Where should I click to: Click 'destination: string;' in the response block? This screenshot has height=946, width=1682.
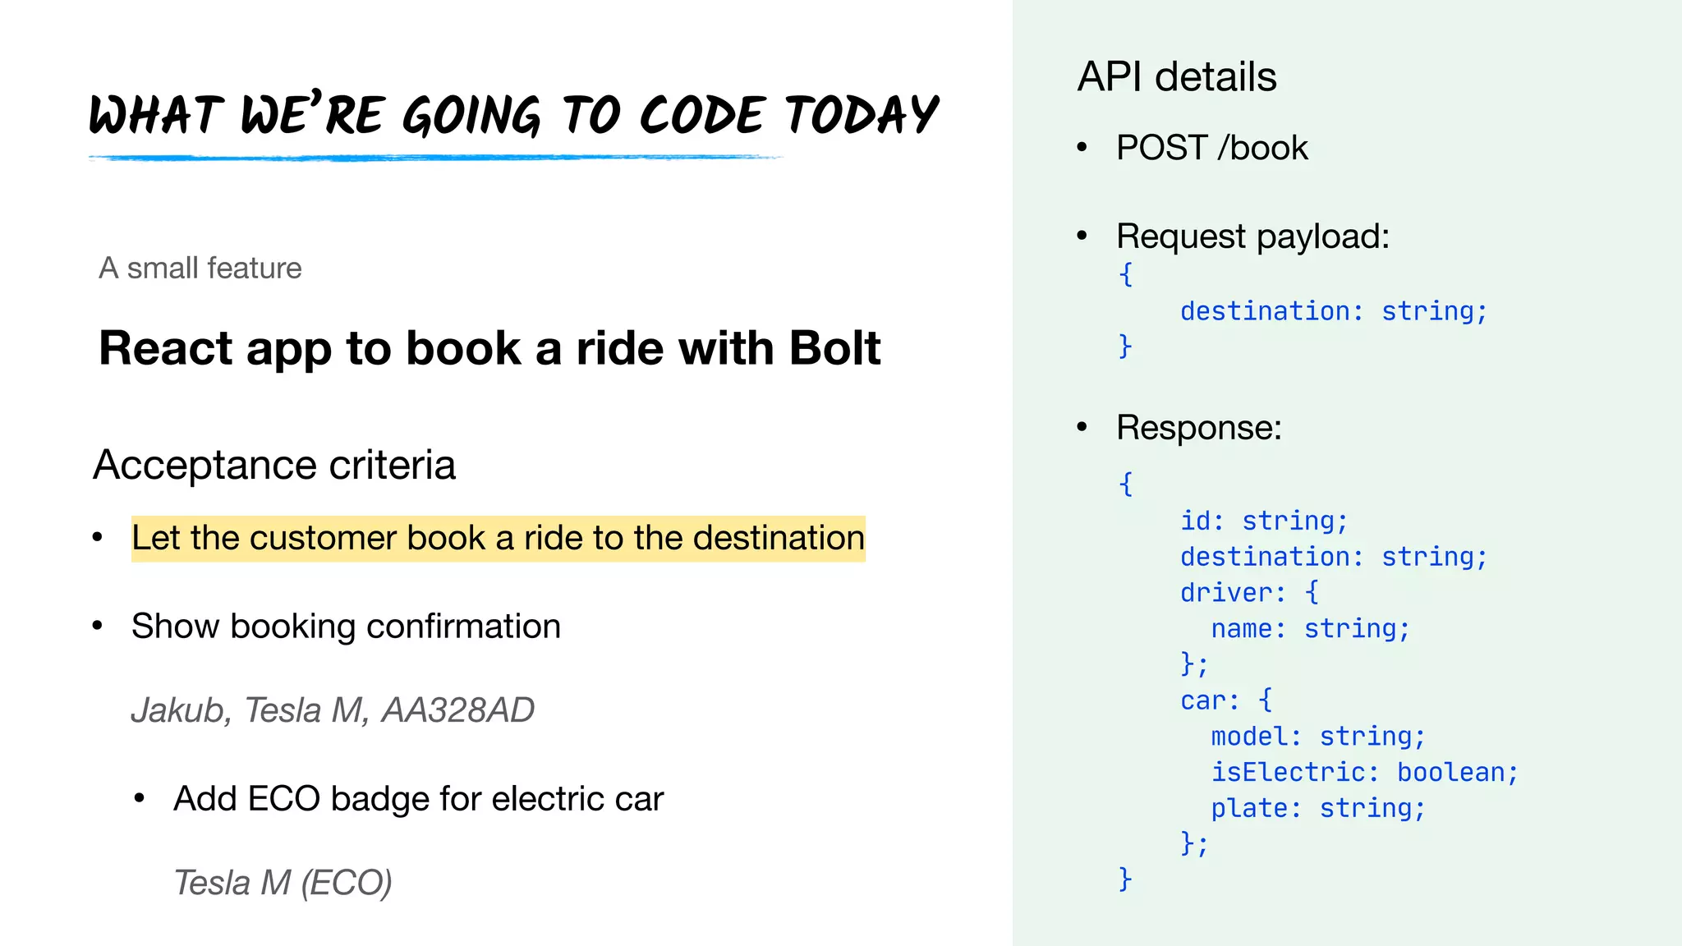click(1334, 557)
